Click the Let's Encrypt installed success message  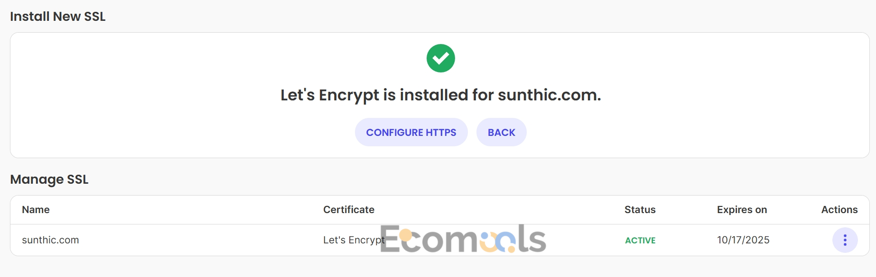tap(440, 95)
